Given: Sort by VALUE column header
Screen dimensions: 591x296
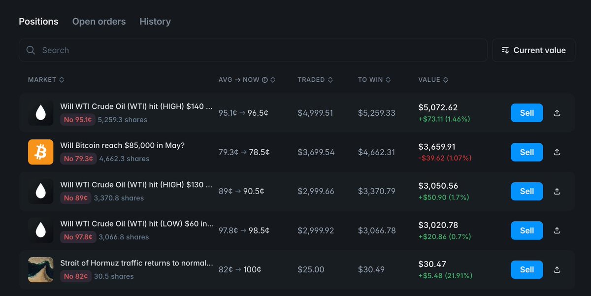Looking at the screenshot, I should pyautogui.click(x=433, y=80).
